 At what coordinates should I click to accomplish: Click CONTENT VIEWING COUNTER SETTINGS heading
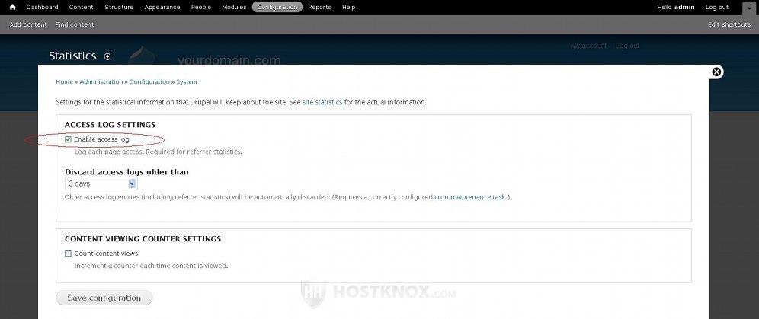point(143,239)
